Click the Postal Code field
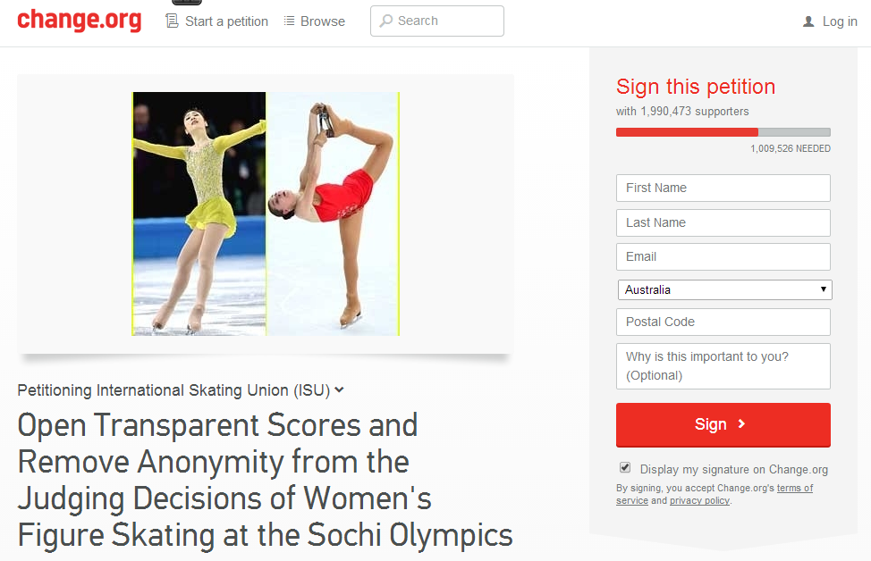 (723, 322)
